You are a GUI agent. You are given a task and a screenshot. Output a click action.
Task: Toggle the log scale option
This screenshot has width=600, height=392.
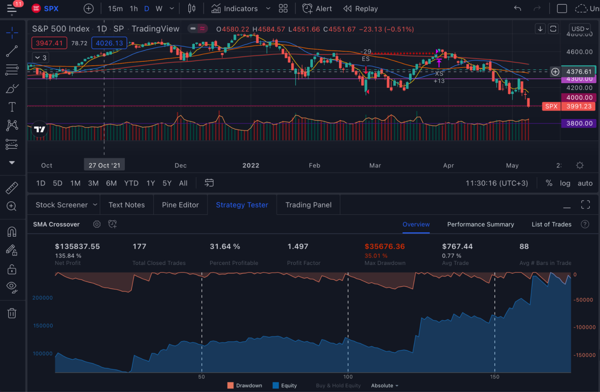565,183
